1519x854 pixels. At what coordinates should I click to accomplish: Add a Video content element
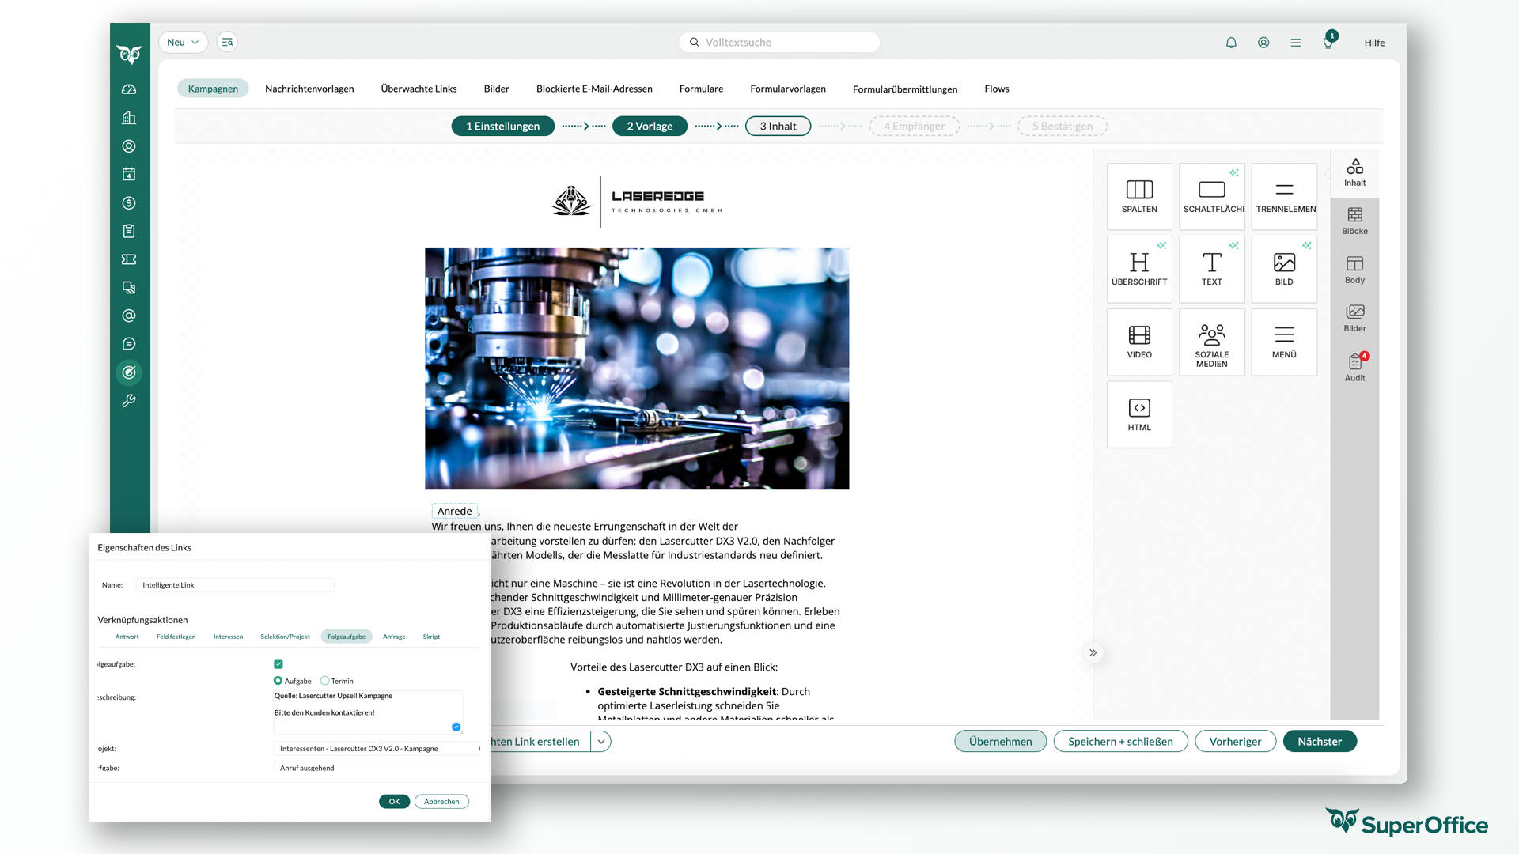click(x=1139, y=341)
